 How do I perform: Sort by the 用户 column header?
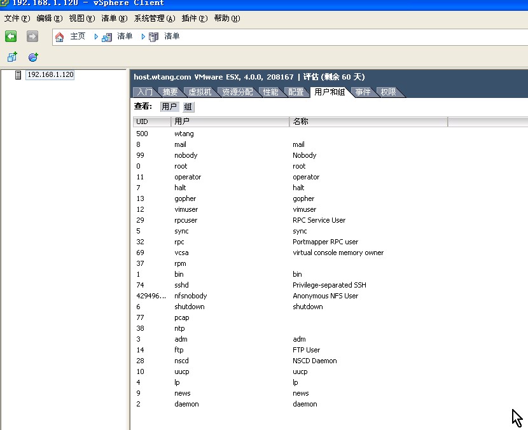pos(230,121)
